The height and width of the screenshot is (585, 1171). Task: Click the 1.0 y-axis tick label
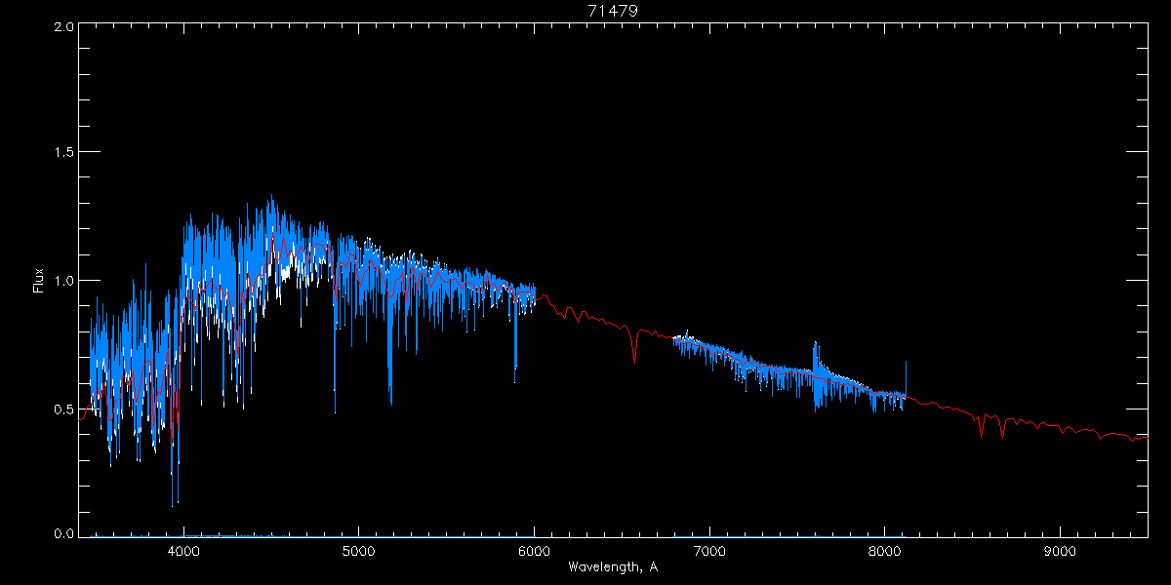(64, 281)
